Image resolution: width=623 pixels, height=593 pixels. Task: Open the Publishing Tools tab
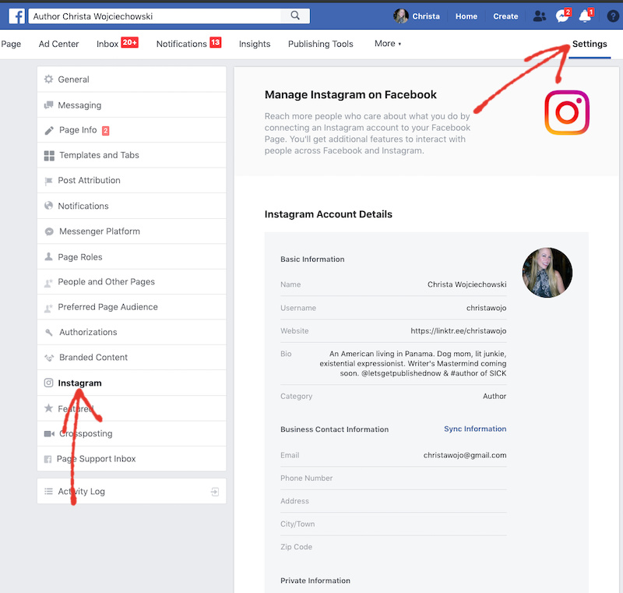(x=320, y=44)
